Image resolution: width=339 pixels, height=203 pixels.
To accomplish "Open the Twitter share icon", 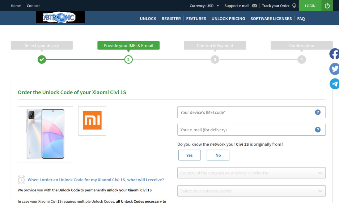I will pos(334,69).
